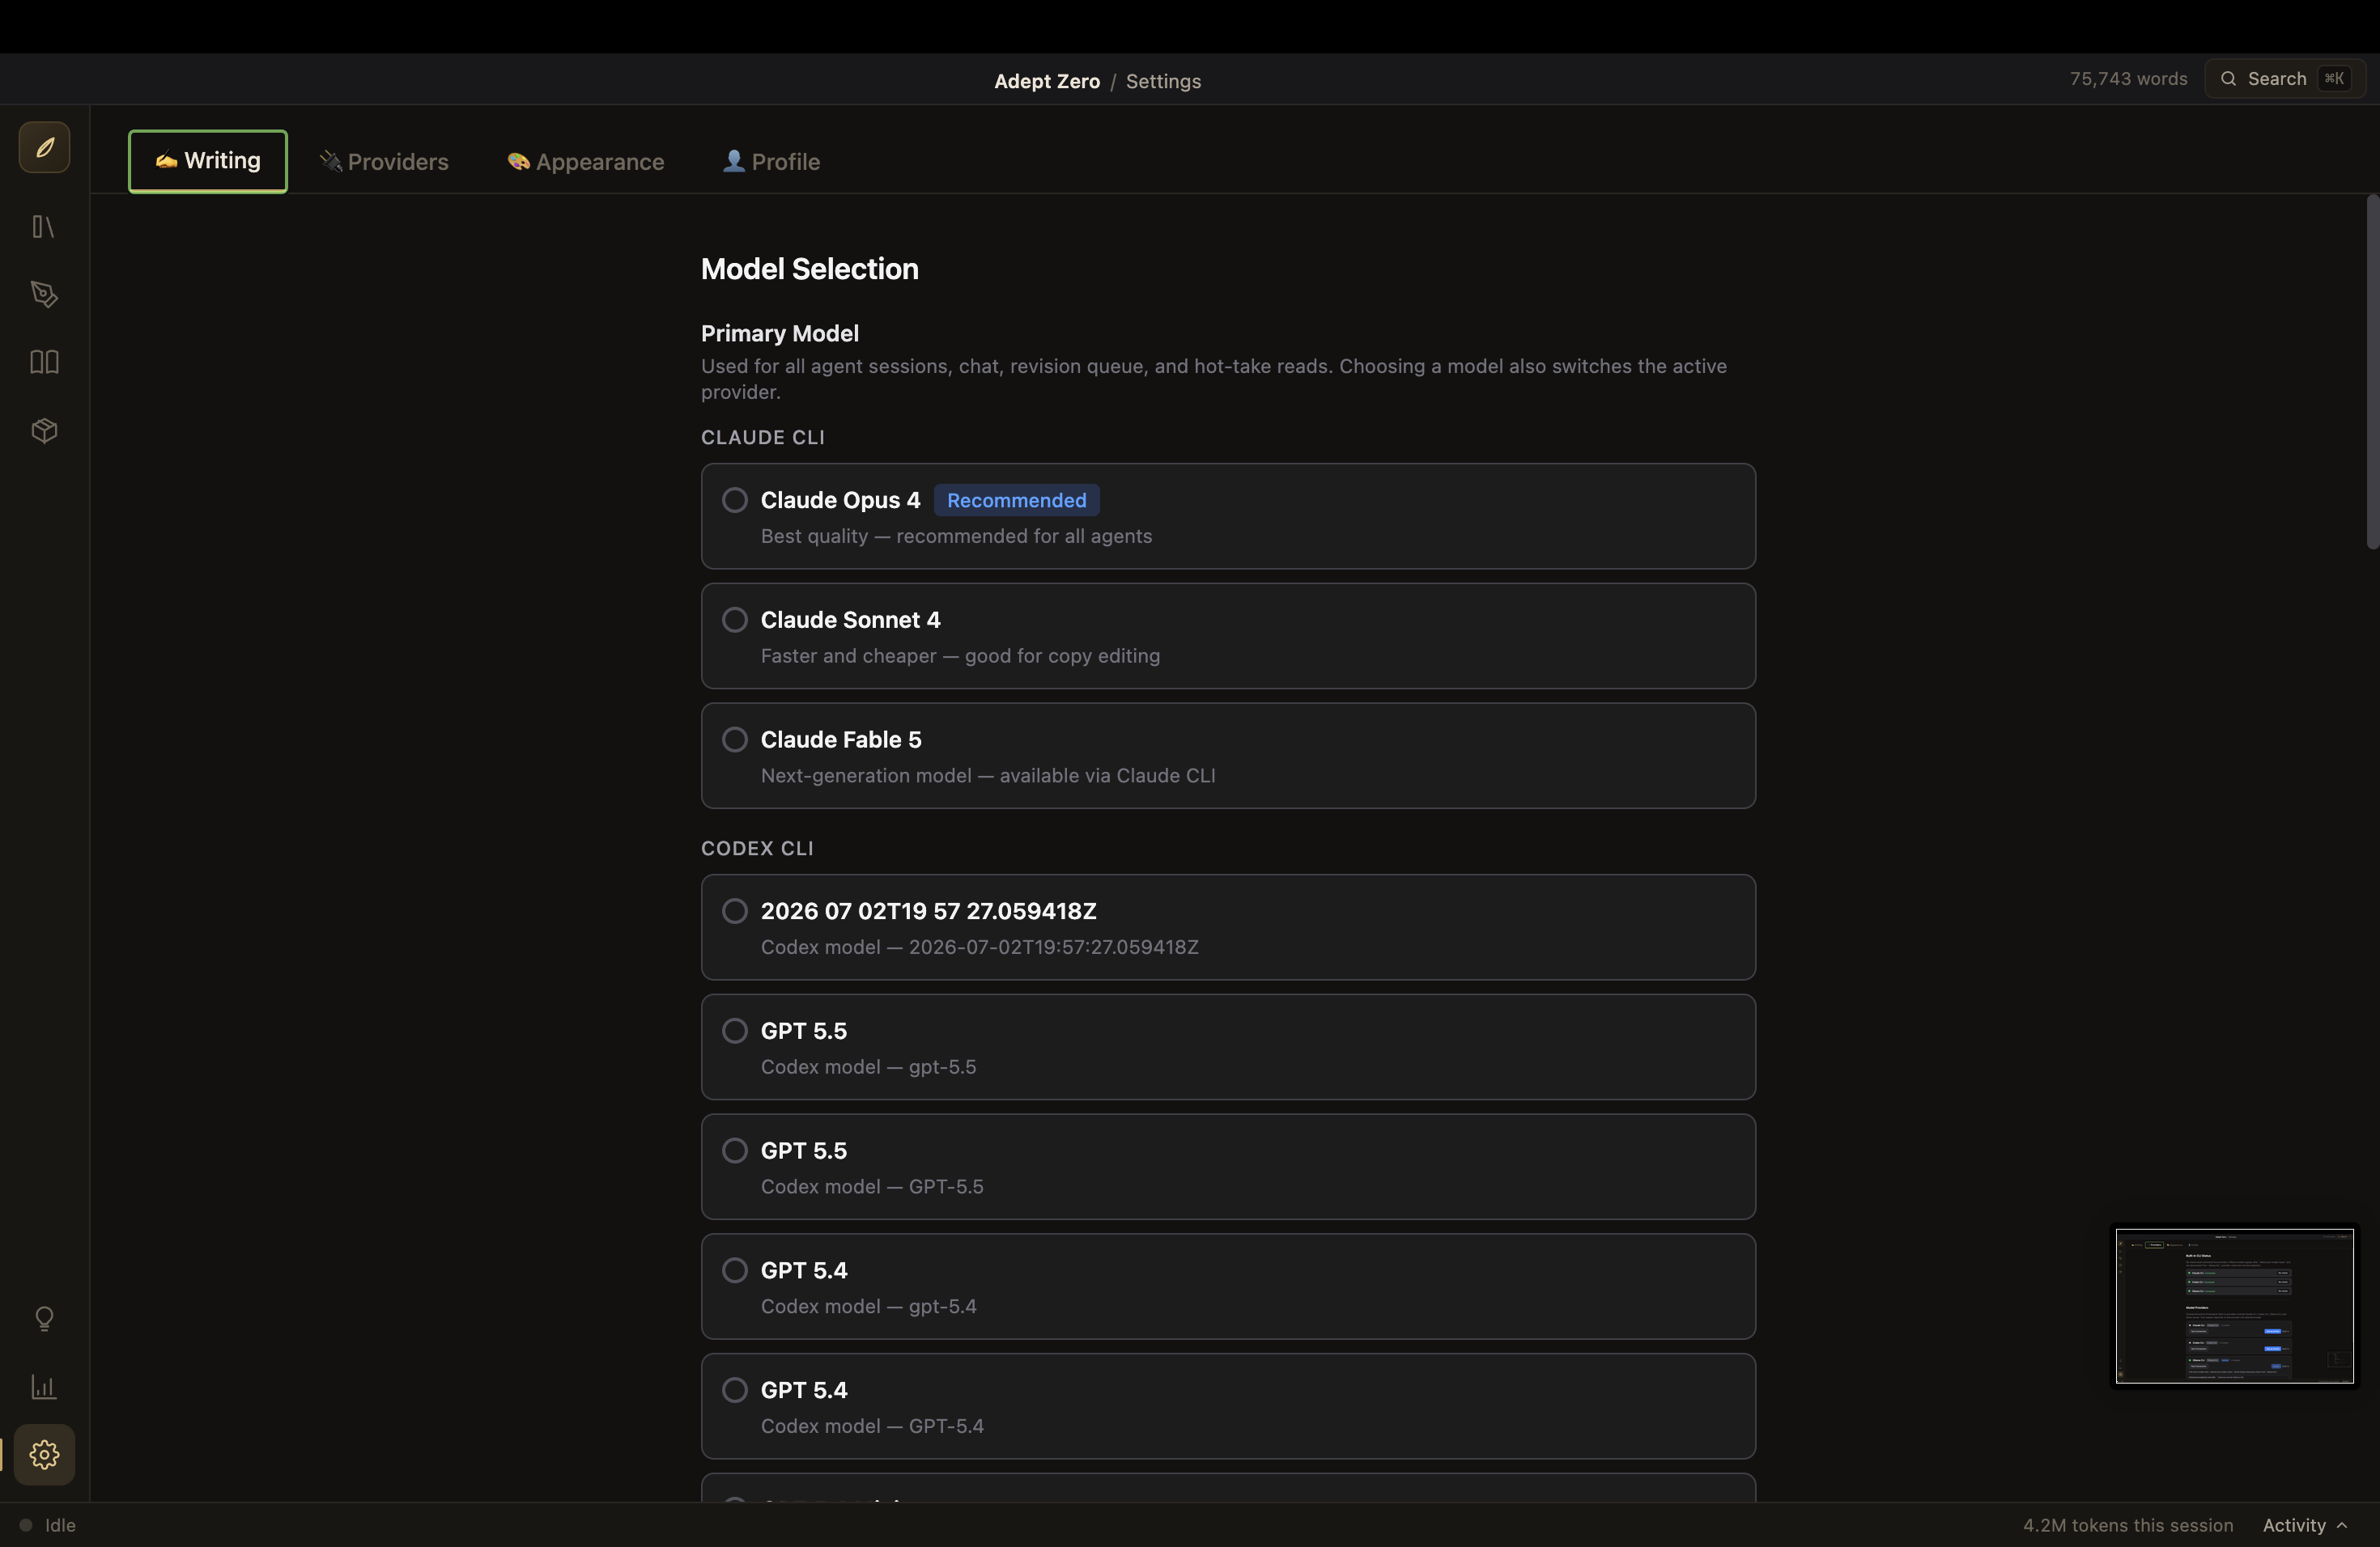Click 'Best quality — recommended for all agents' text

956,536
